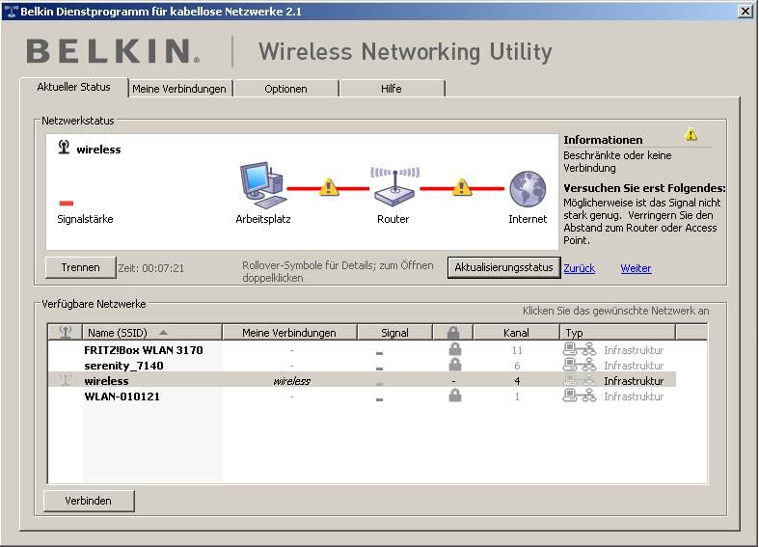The image size is (759, 547).
Task: Click connected antenna icon in wireless row
Action: click(x=65, y=380)
